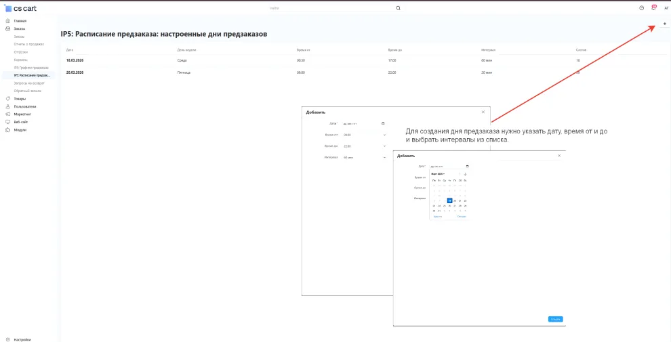Open the notifications bell icon
Screen dimensions: 671x342
coord(653,7)
